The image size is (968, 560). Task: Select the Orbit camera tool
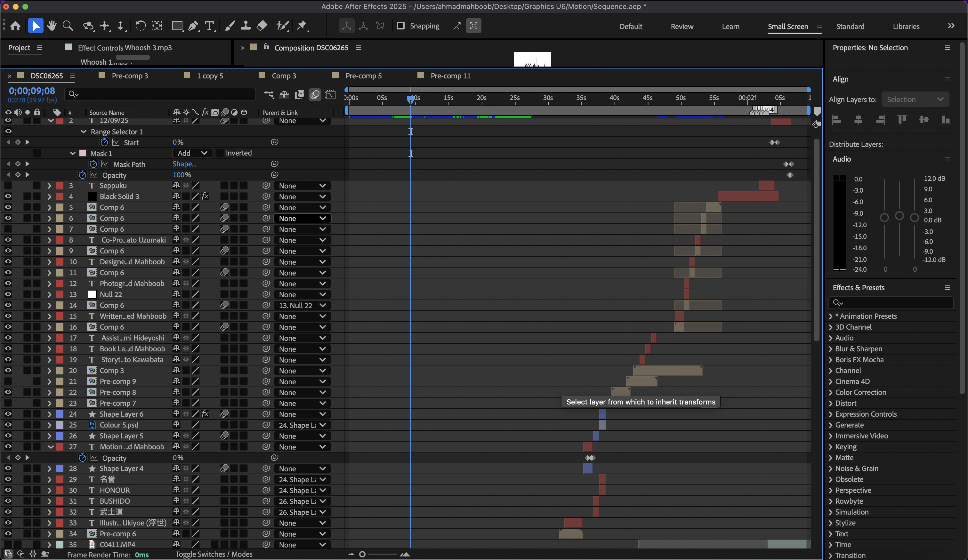point(88,26)
